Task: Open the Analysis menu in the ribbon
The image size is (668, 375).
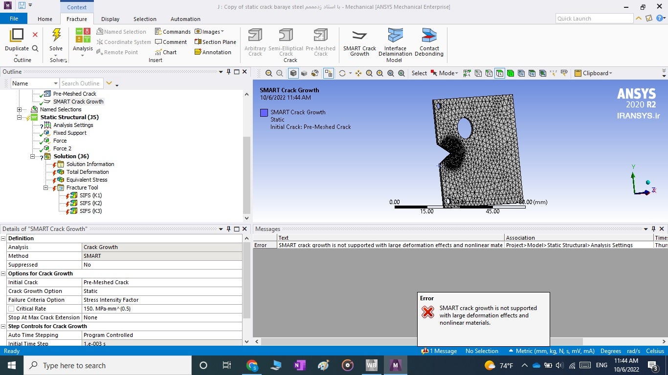Action: (x=83, y=41)
